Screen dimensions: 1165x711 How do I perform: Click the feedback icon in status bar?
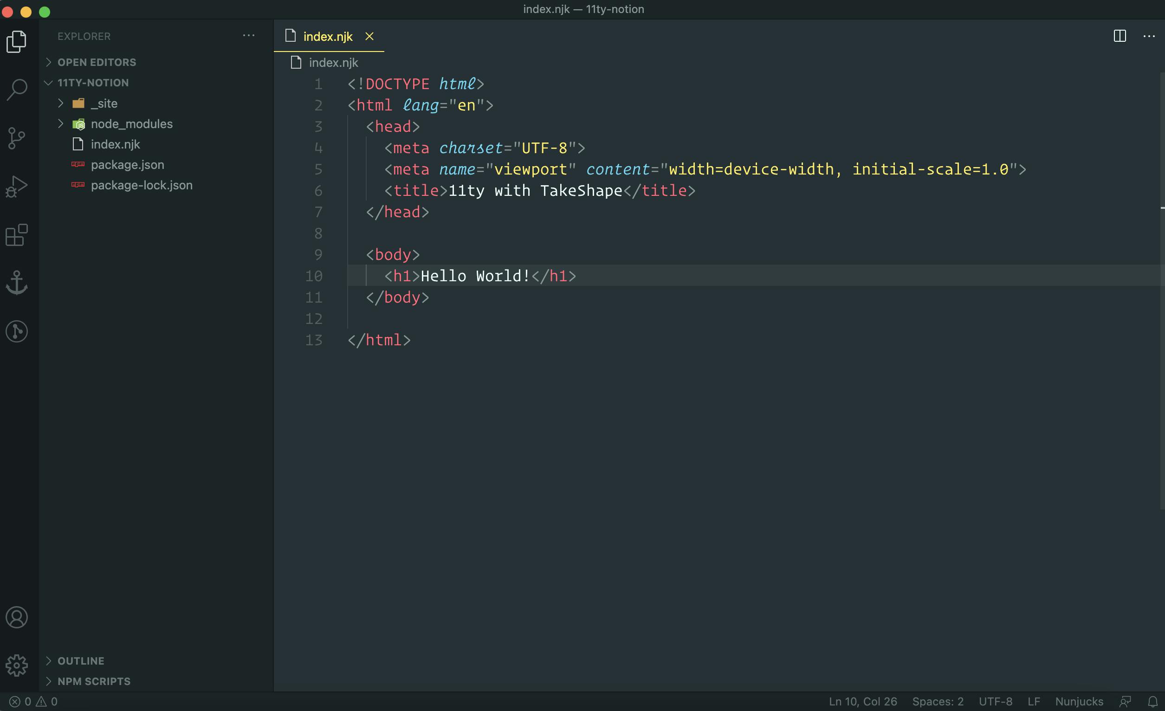click(1125, 702)
